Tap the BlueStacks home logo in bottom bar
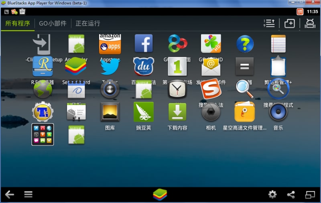321x203 pixels. [160, 195]
